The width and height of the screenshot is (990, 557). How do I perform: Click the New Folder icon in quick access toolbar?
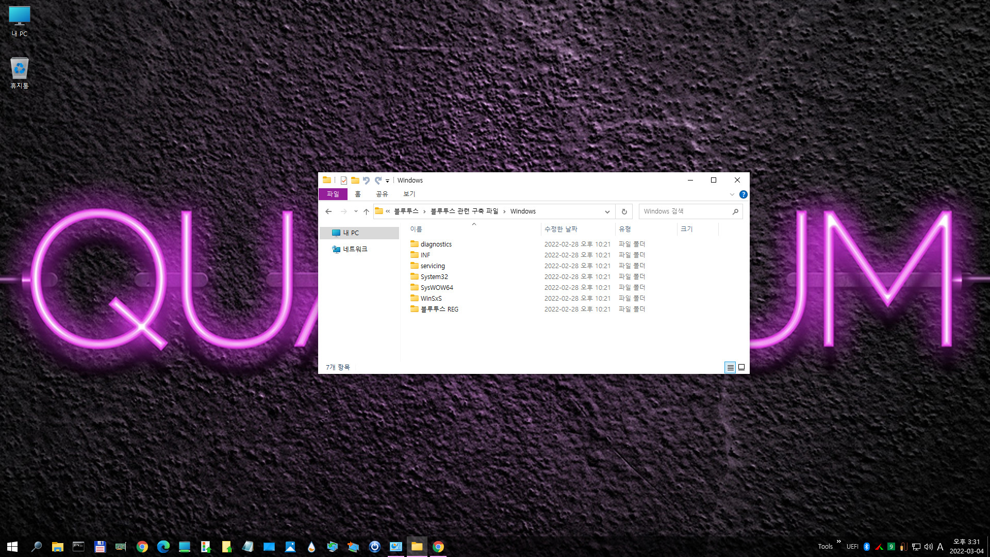tap(355, 181)
